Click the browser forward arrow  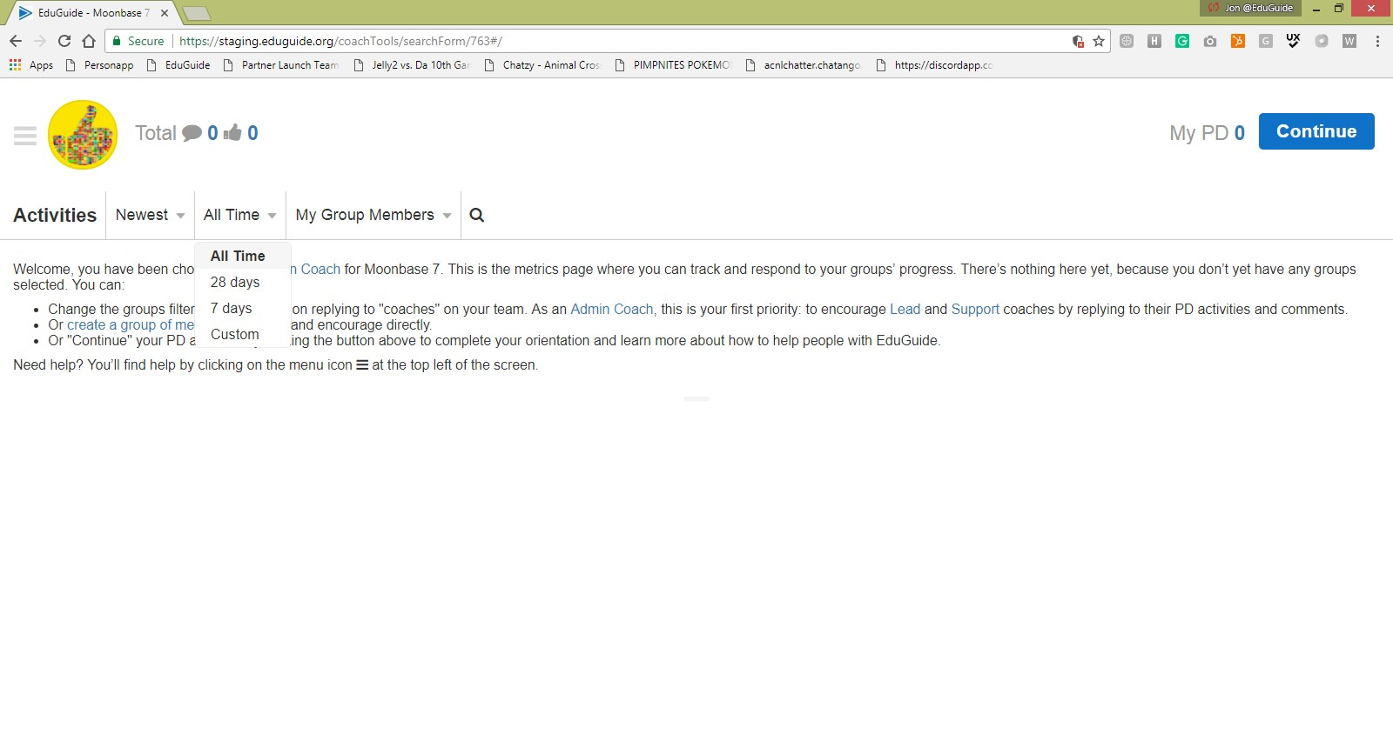40,41
